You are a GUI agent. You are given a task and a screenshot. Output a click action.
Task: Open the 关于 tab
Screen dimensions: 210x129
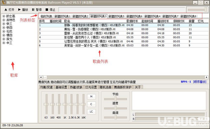coord(138,87)
